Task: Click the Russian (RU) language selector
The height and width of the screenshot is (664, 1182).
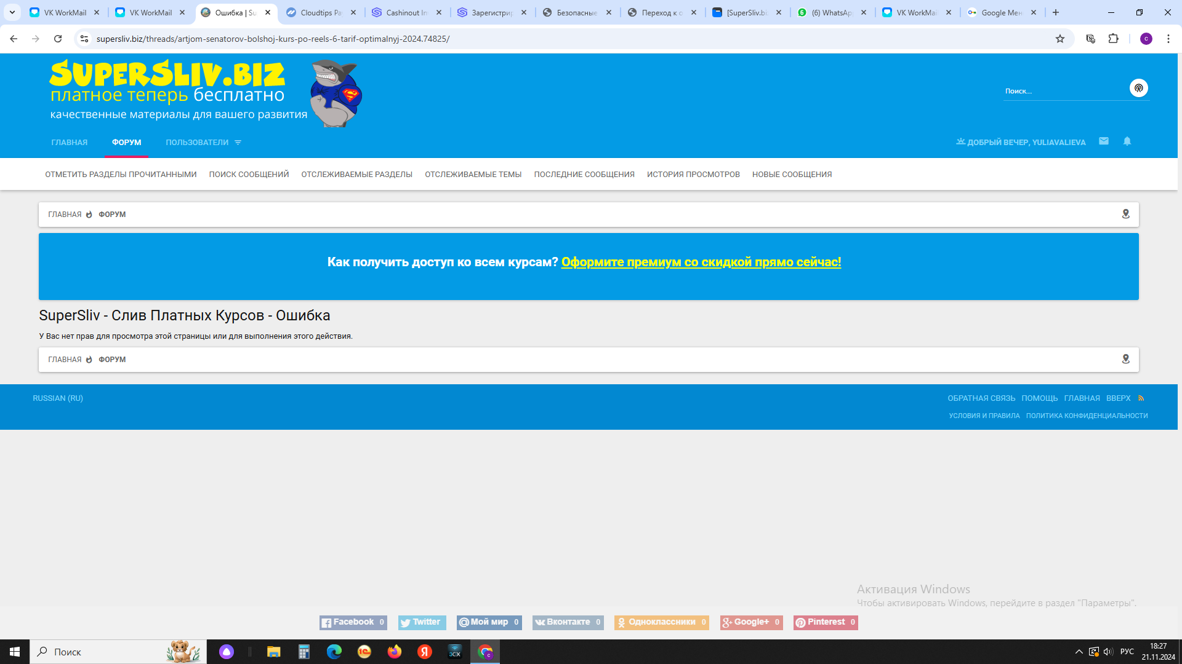Action: coord(58,398)
